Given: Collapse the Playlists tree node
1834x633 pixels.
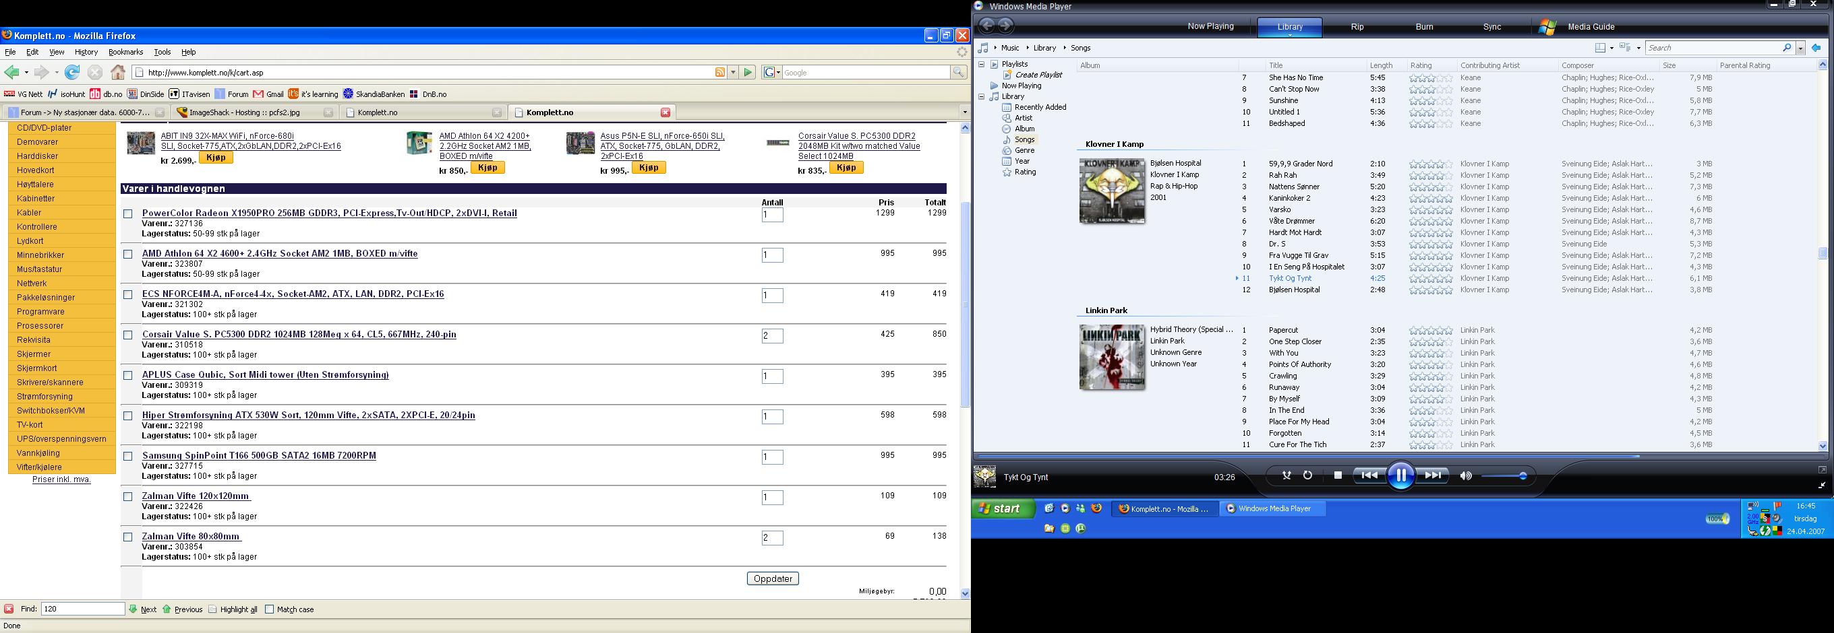Looking at the screenshot, I should [981, 64].
